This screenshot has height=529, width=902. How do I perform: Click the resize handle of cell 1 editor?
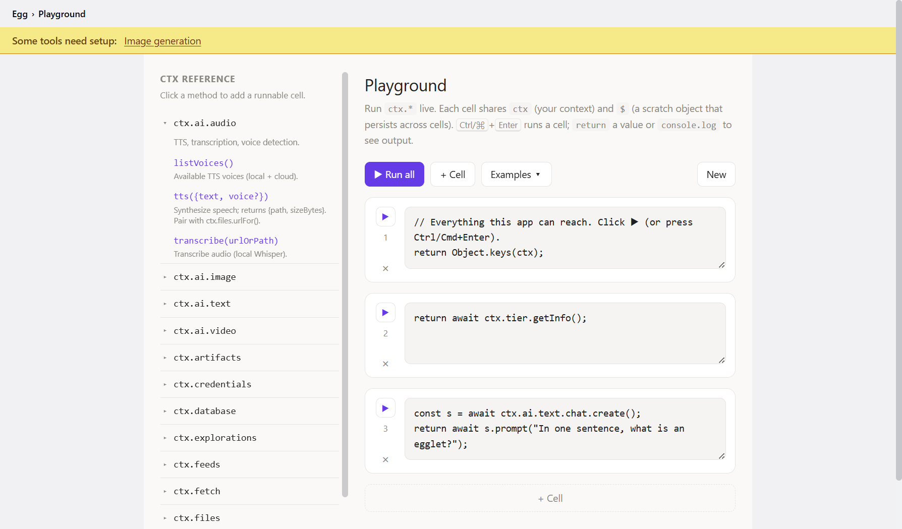722,265
